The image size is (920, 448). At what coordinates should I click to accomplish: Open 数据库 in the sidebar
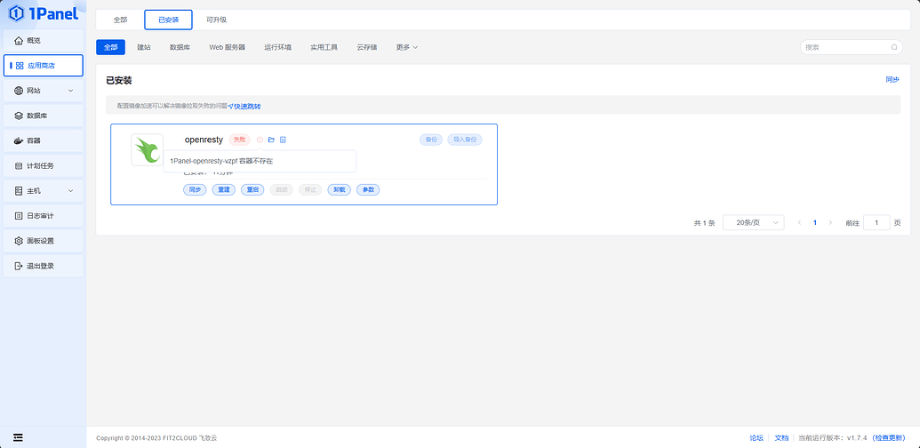pos(44,116)
